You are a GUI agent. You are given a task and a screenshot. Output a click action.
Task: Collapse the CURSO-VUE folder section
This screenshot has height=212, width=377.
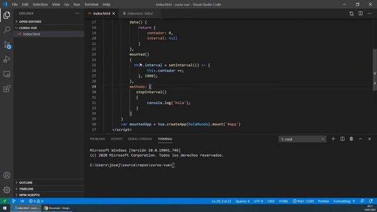tap(49, 28)
